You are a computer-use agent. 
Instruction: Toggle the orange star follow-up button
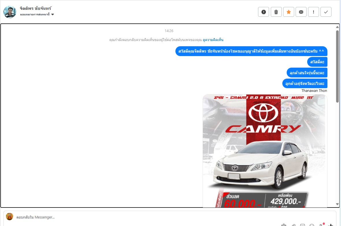click(288, 12)
